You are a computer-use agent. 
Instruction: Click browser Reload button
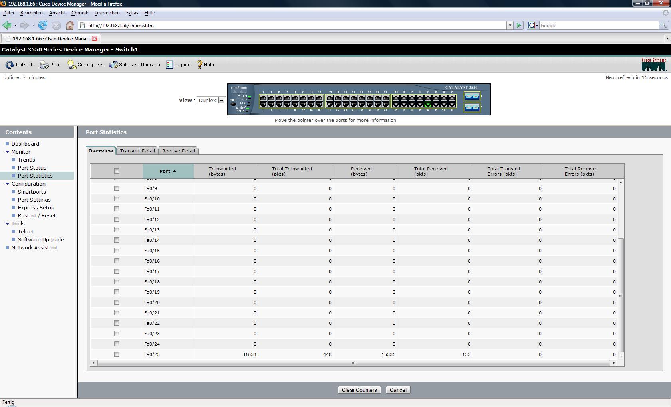pyautogui.click(x=43, y=25)
